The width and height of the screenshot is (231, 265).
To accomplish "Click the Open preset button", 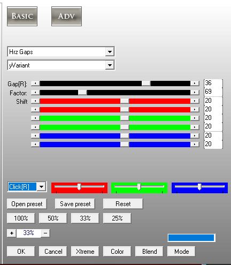I will pyautogui.click(x=27, y=204).
